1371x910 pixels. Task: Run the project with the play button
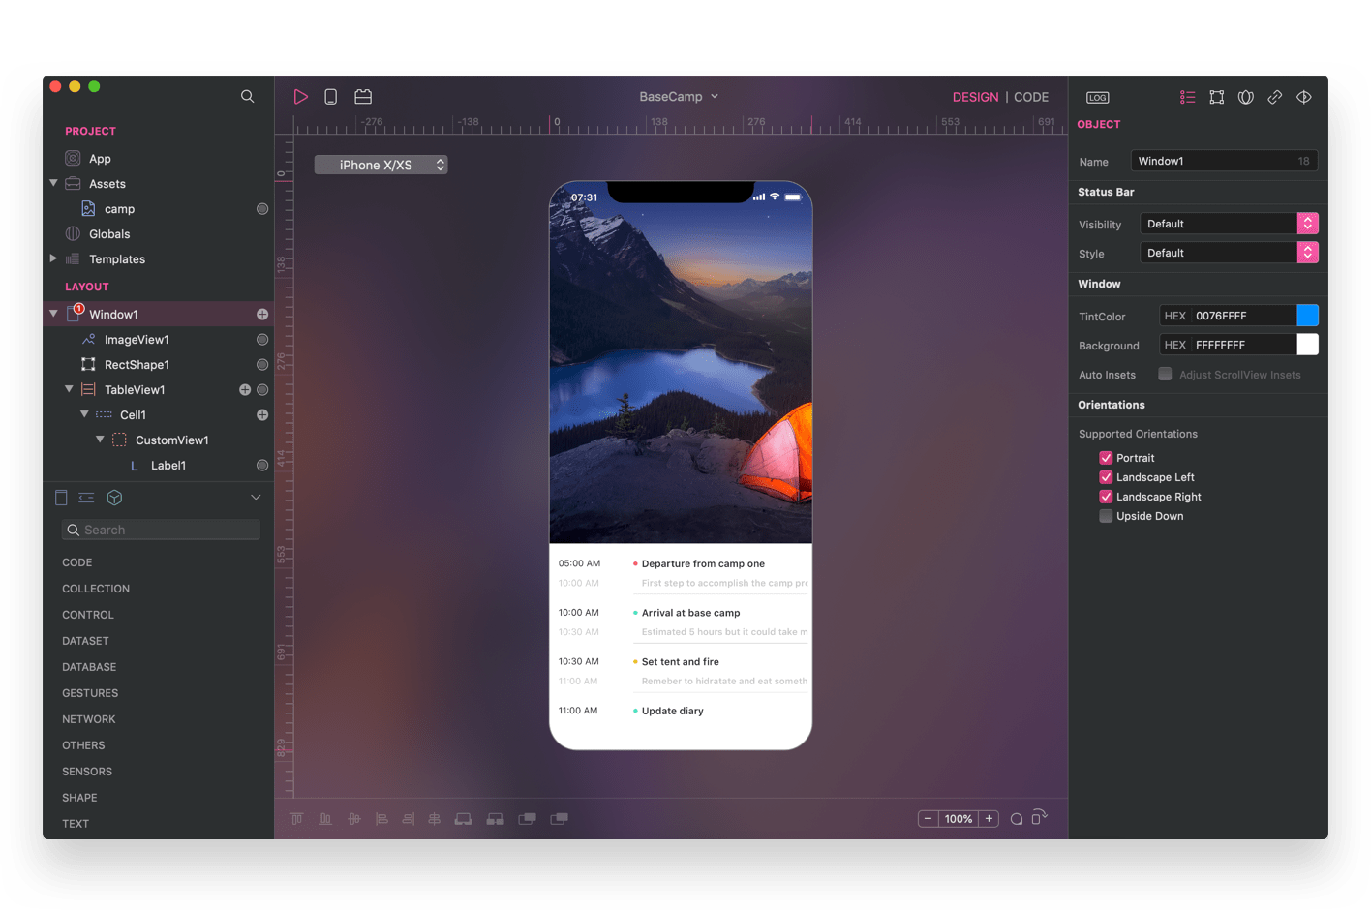pyautogui.click(x=301, y=97)
